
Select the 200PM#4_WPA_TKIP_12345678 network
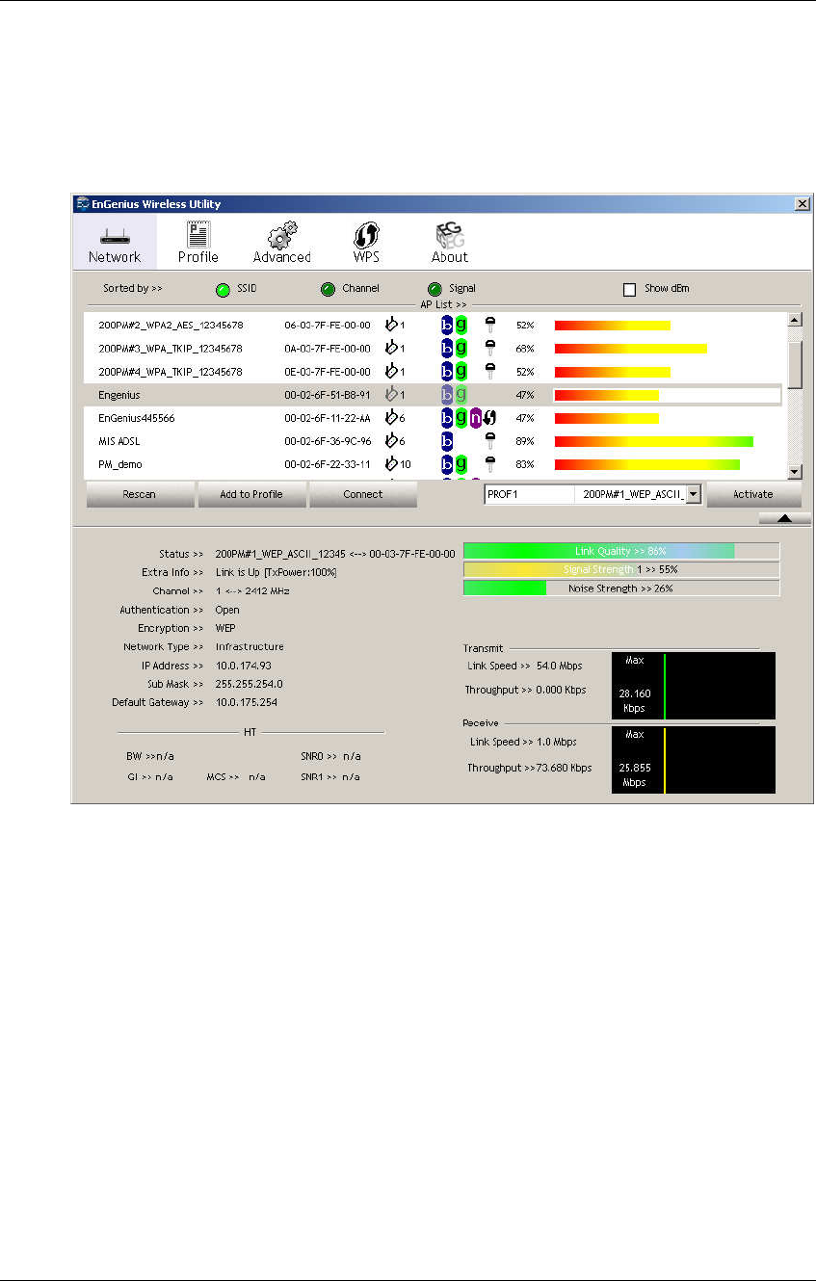(434, 372)
